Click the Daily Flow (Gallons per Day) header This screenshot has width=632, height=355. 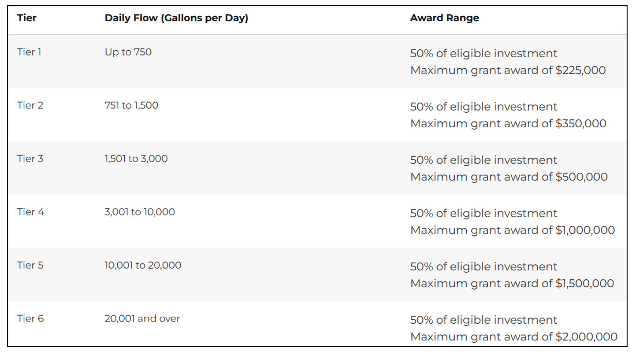point(176,18)
